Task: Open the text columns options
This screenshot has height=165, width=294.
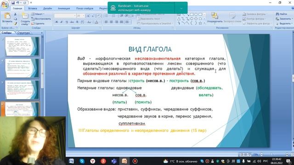Action: click(x=128, y=22)
